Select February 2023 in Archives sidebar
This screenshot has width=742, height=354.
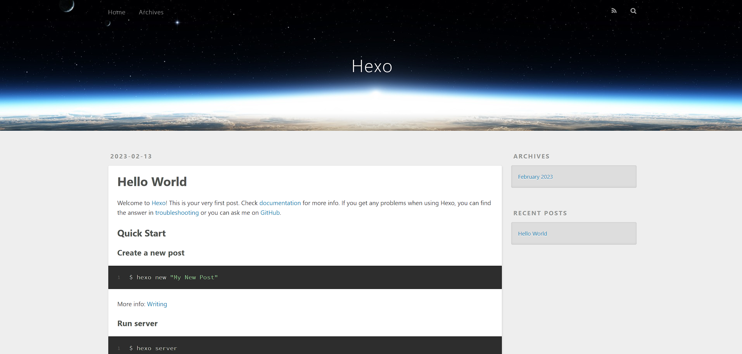(x=535, y=177)
